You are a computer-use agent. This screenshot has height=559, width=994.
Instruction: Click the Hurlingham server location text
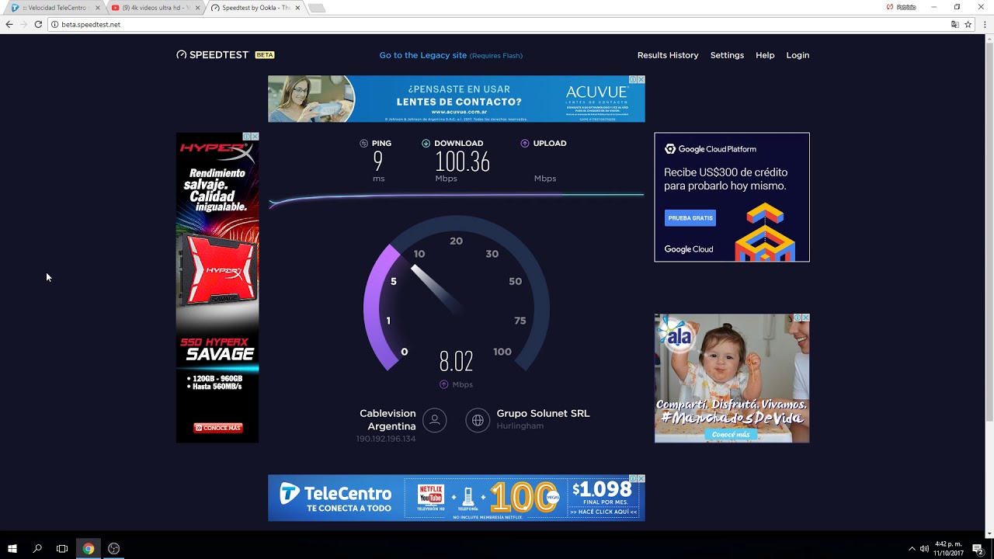tap(520, 425)
